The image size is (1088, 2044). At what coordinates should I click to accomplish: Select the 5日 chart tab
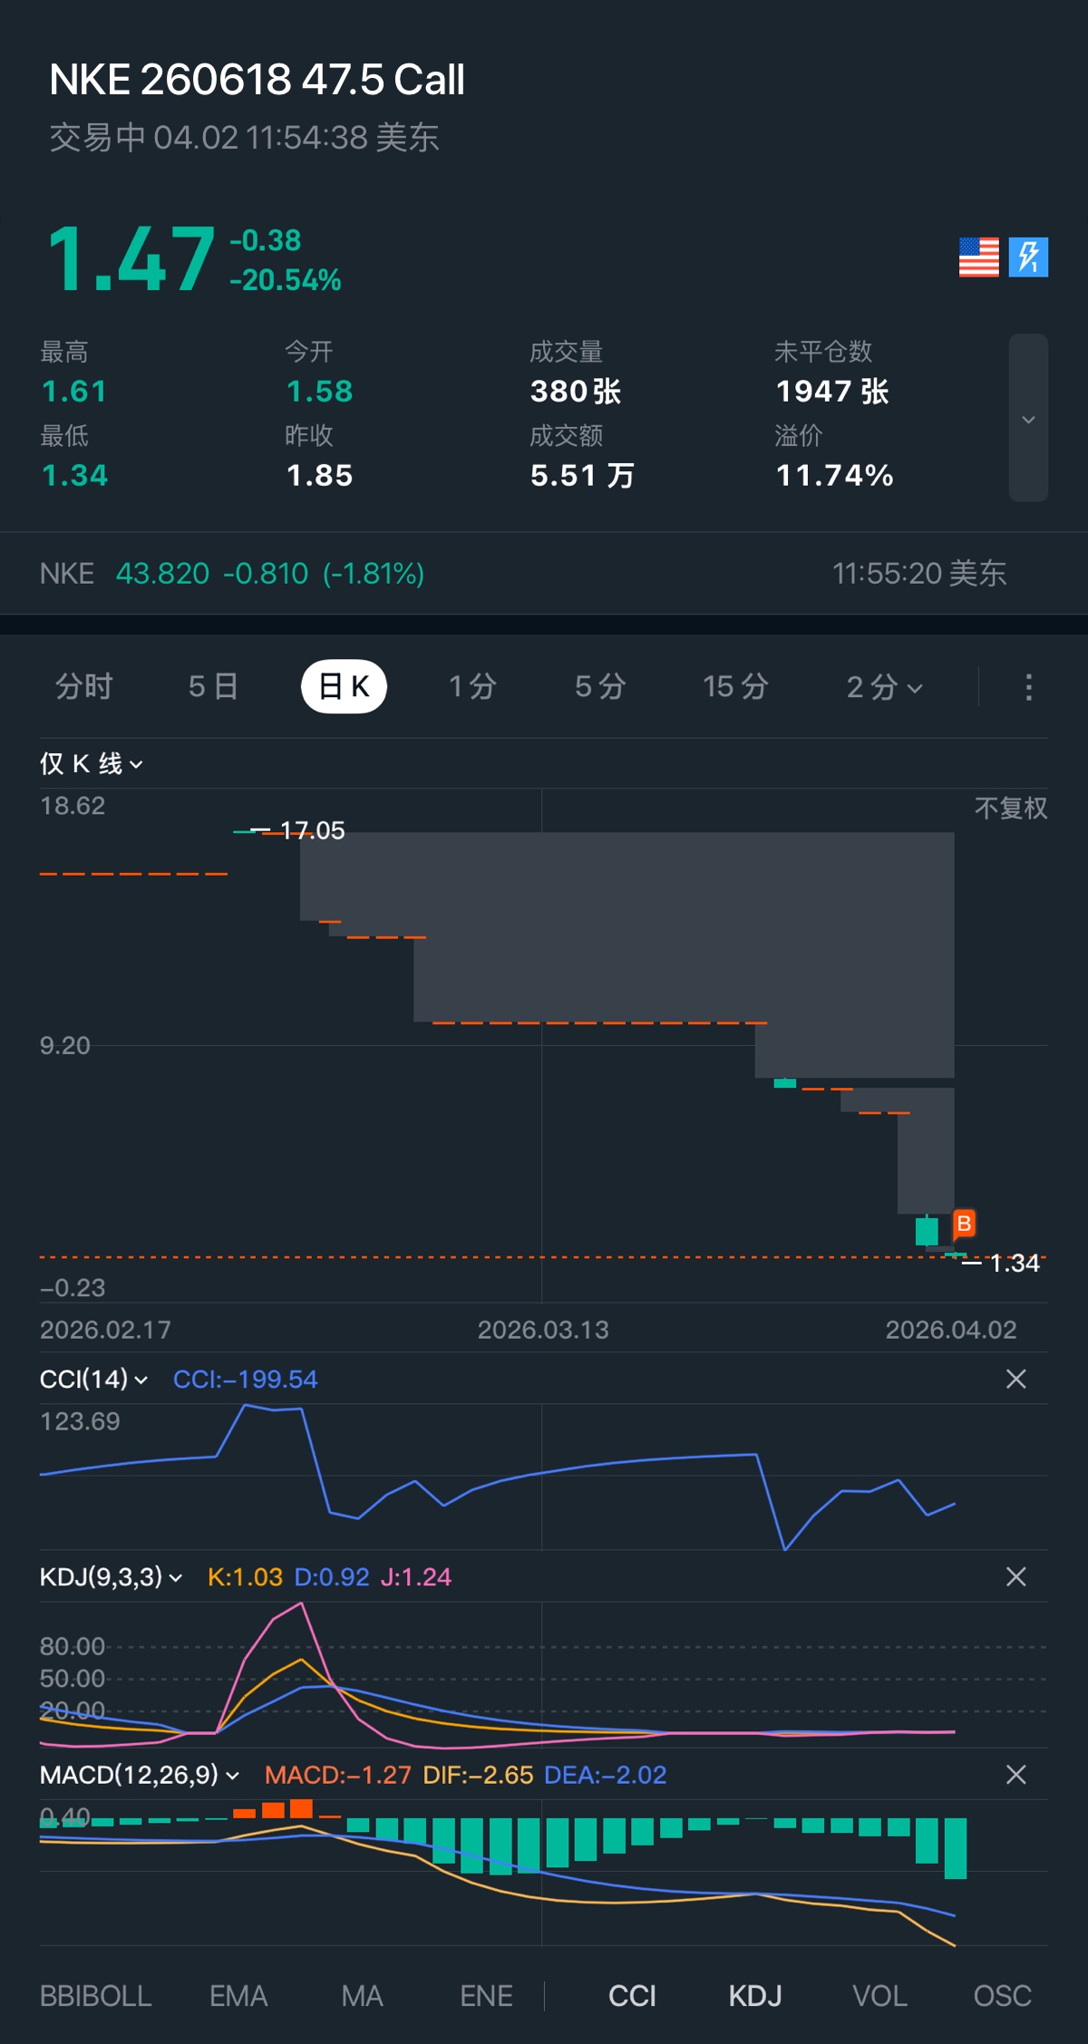[x=213, y=687]
